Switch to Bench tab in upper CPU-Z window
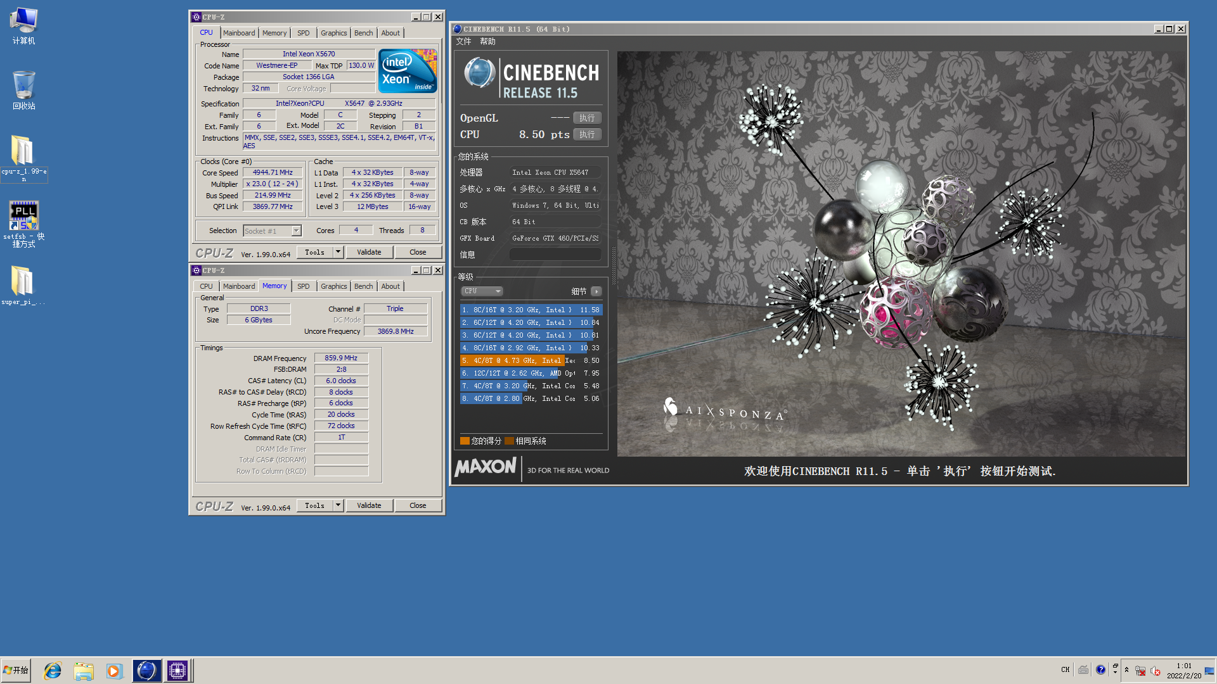The image size is (1217, 684). click(363, 33)
